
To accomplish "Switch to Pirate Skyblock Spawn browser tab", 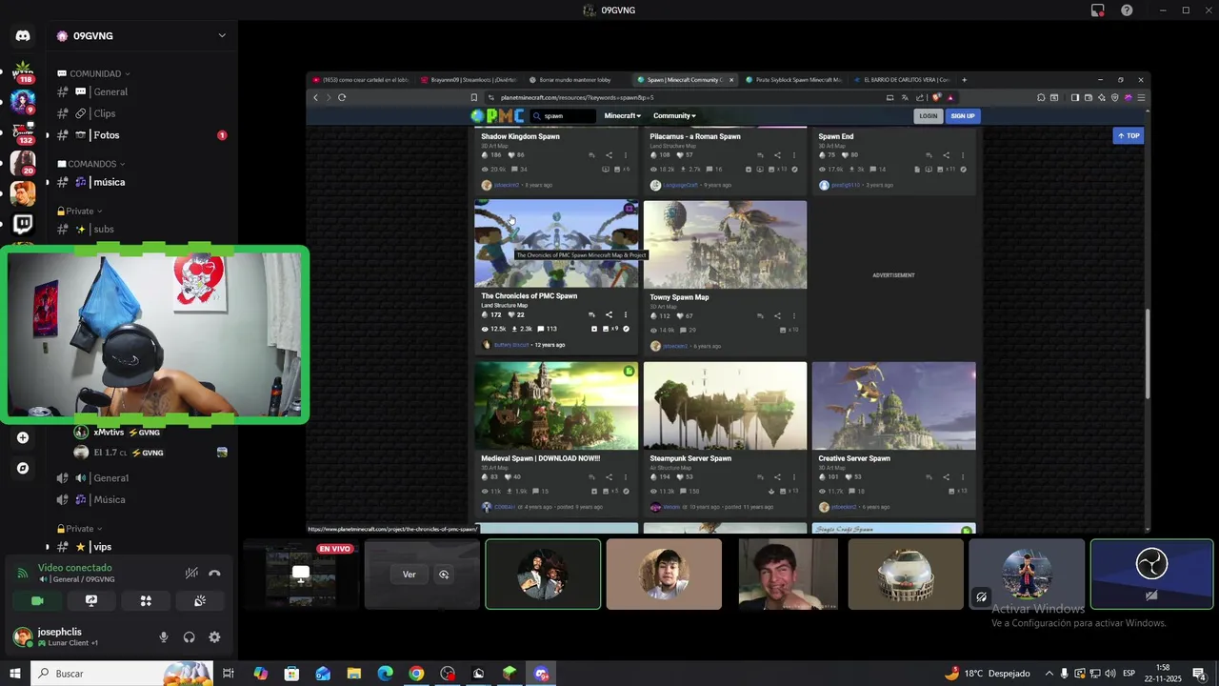I will [794, 80].
